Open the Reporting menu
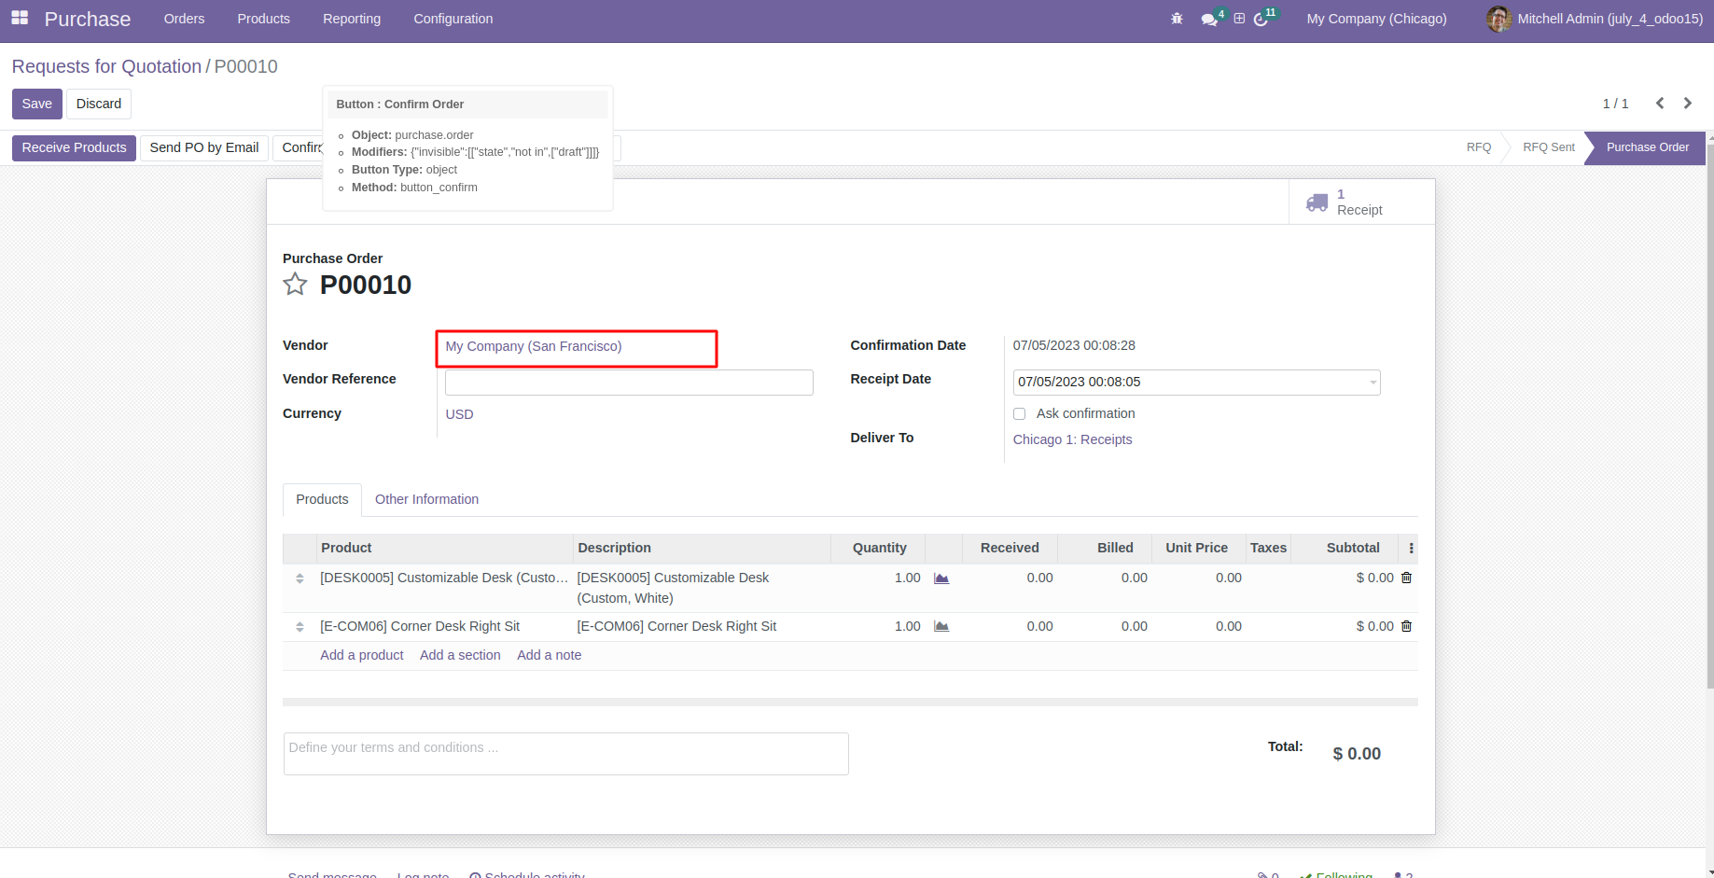 (352, 19)
